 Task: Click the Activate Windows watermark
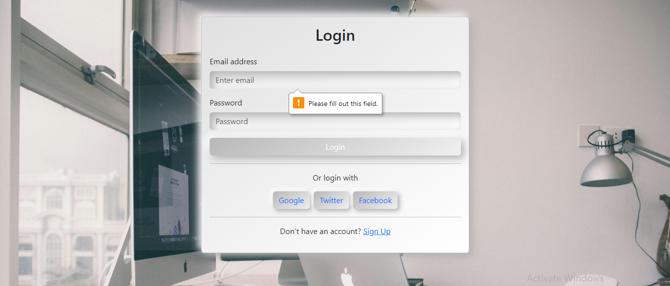[565, 278]
